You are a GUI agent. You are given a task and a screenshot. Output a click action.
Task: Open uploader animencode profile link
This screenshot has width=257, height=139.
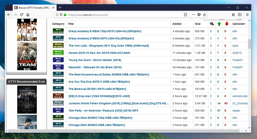(x=240, y=96)
